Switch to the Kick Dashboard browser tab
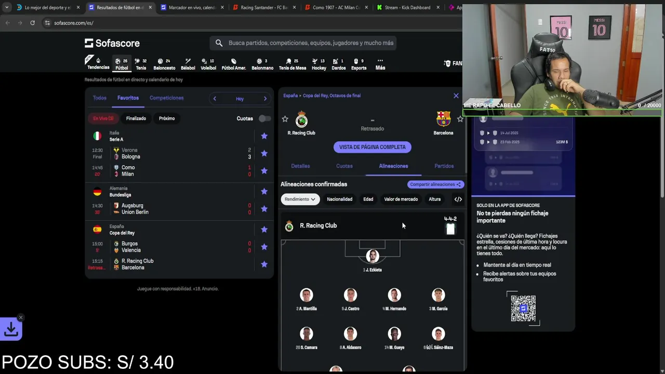 [x=409, y=8]
